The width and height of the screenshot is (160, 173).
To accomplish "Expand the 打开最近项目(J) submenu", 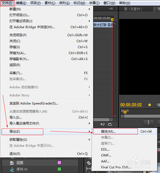I will pyautogui.click(x=50, y=21).
